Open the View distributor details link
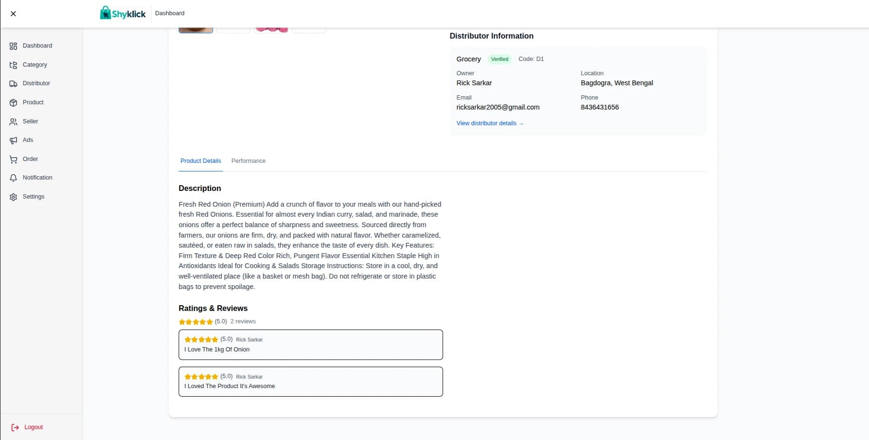 tap(489, 123)
